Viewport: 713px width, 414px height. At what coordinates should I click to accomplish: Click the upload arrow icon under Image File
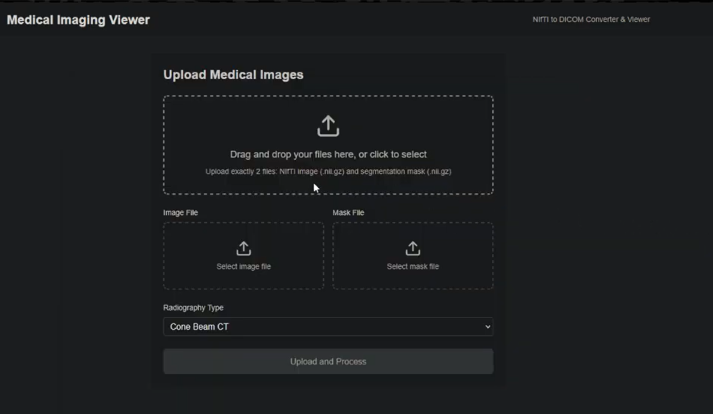pyautogui.click(x=243, y=247)
